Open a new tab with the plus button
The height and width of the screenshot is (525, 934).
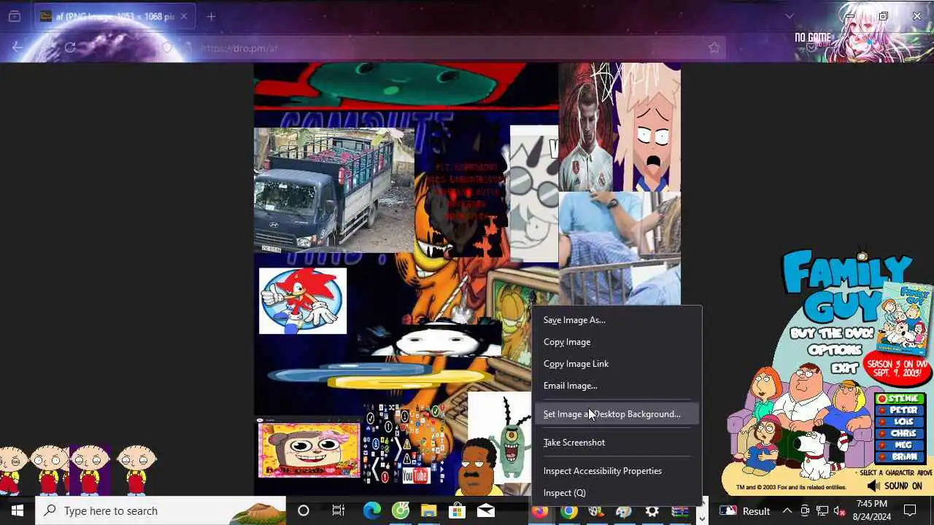click(211, 16)
